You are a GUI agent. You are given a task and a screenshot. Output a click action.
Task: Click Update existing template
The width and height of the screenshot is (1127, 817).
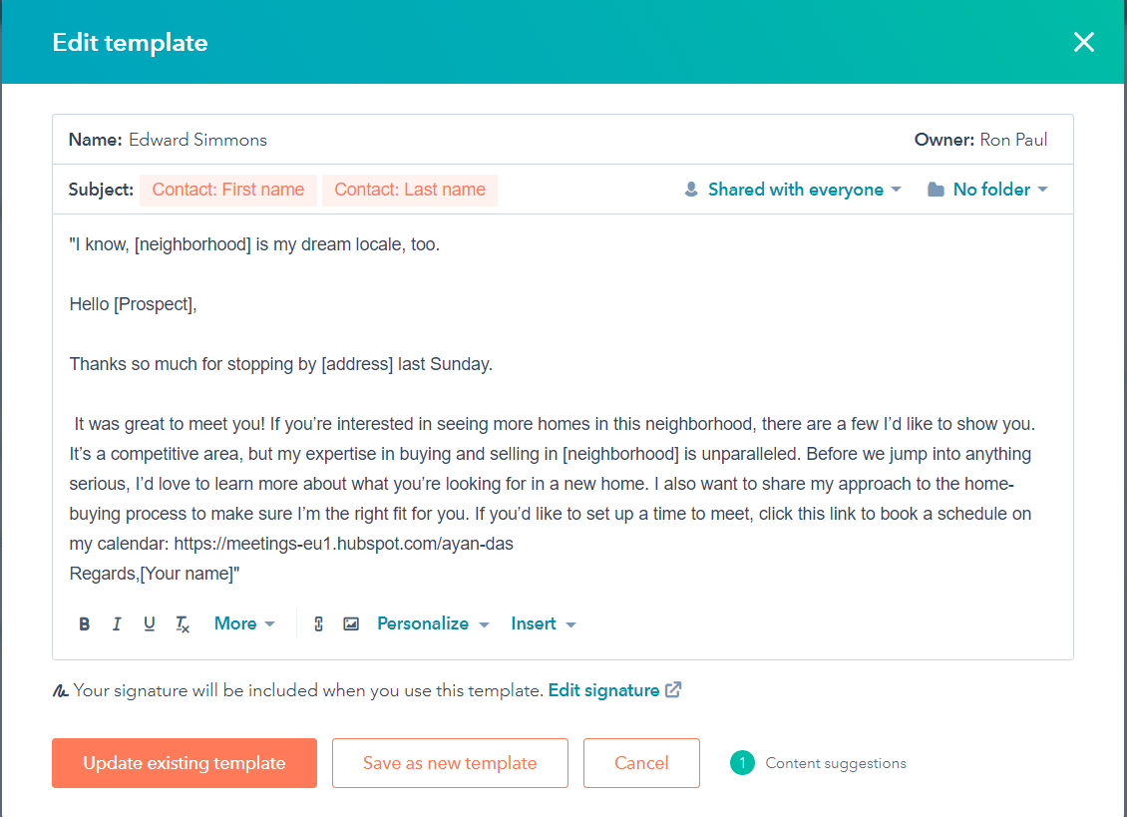[x=184, y=762]
